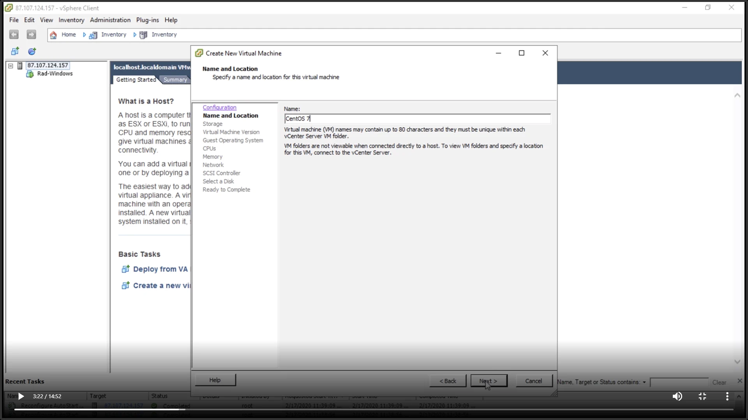
Task: Exit fullscreen in the video player
Action: point(702,396)
